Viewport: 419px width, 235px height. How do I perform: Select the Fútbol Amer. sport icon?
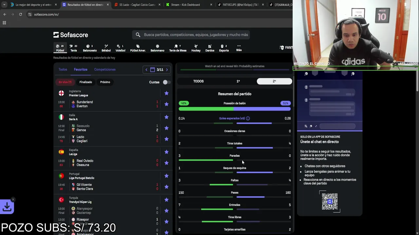point(138,48)
